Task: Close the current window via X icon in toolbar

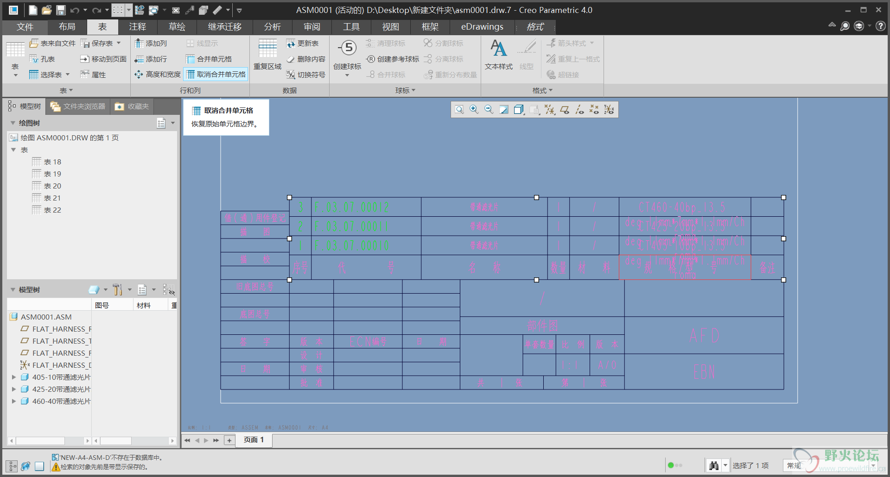Action: point(176,10)
